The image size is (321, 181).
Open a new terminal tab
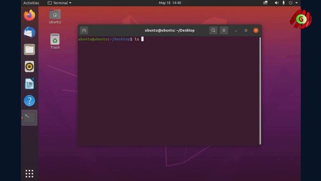coord(84,31)
